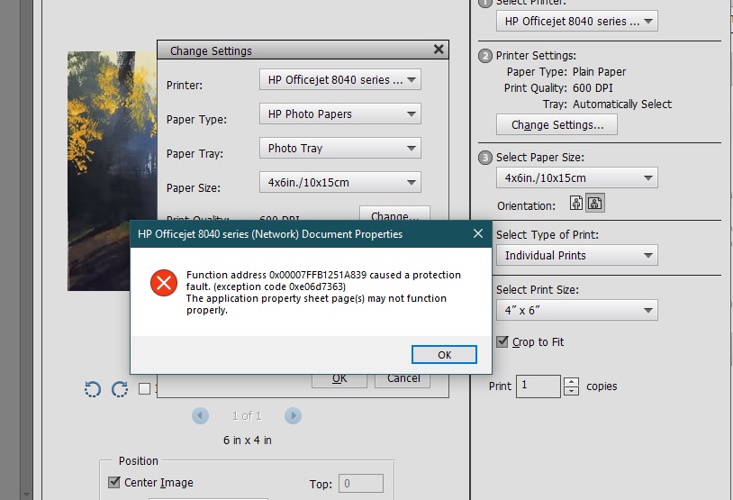Go to previous page in preview
The image size is (733, 500).
[200, 415]
